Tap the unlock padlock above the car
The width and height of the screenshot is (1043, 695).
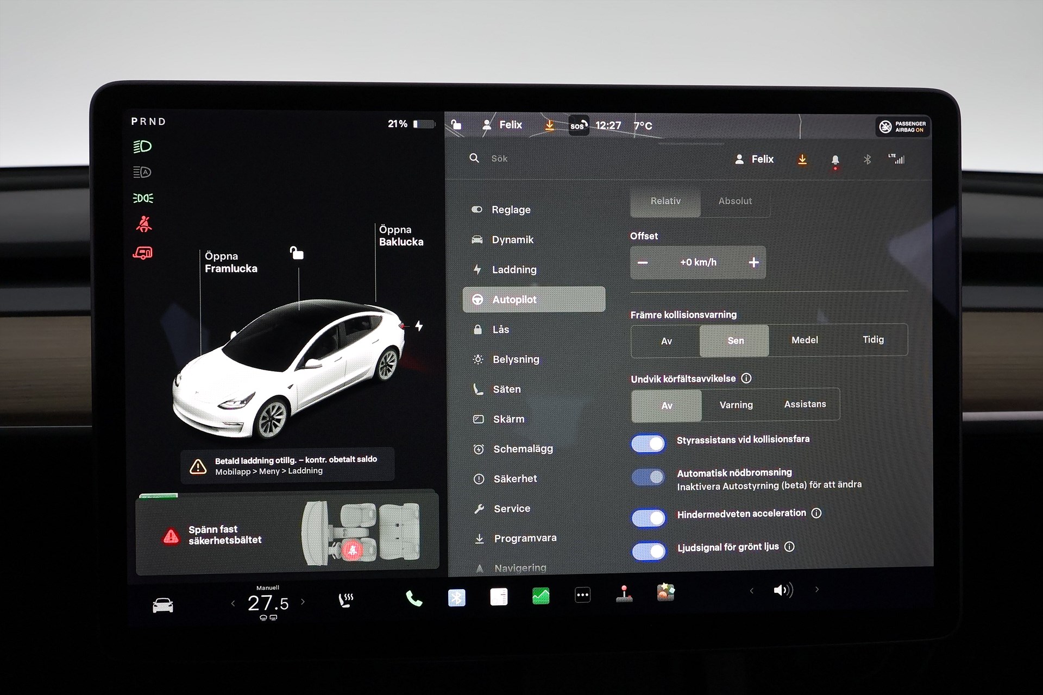coord(297,253)
